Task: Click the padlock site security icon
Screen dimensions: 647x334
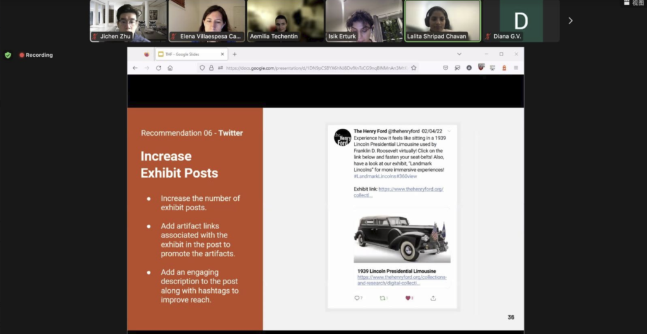Action: [211, 68]
